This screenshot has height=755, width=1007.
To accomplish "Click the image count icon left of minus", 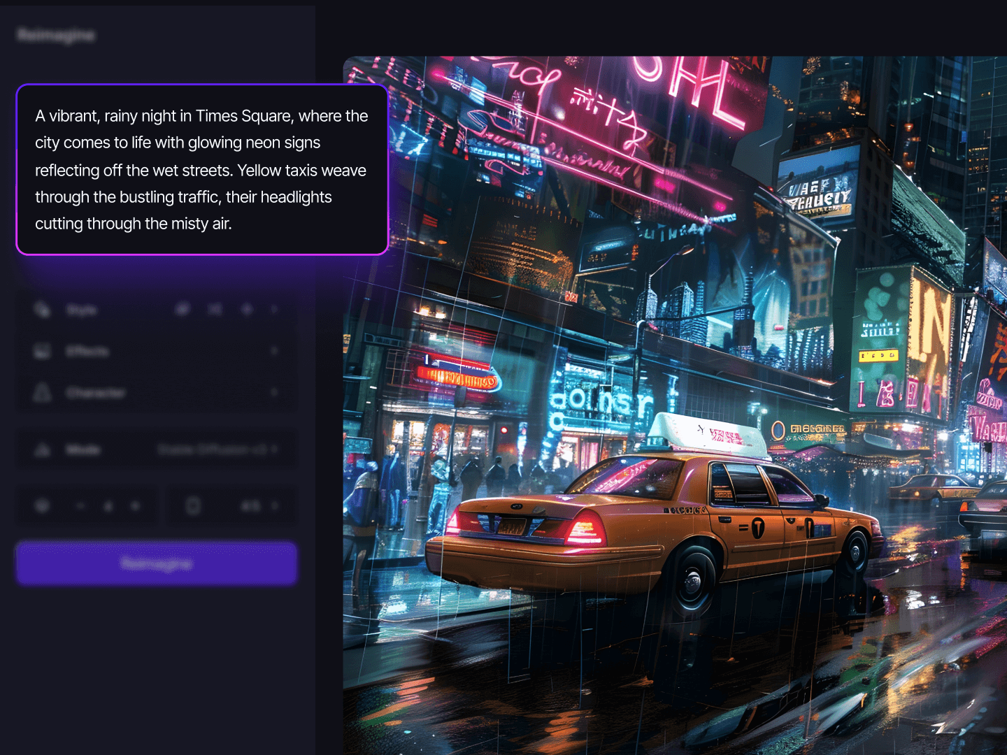I will (43, 505).
